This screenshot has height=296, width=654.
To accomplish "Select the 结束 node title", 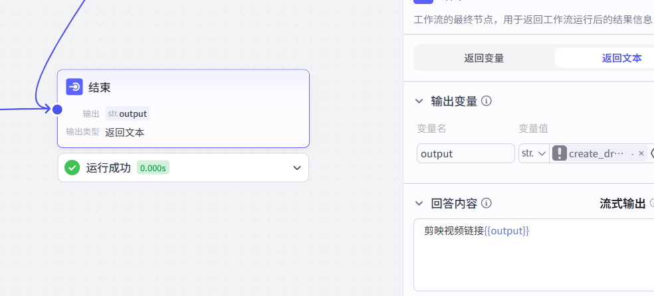I will [99, 87].
